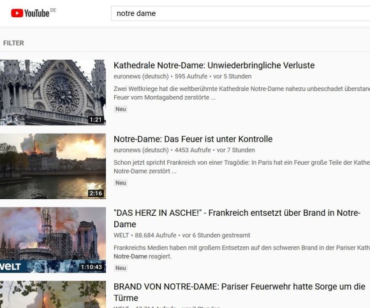Screen dimensions: 370x308
Task: Open thumbnail of river fire video 2:16
Action: click(53, 166)
